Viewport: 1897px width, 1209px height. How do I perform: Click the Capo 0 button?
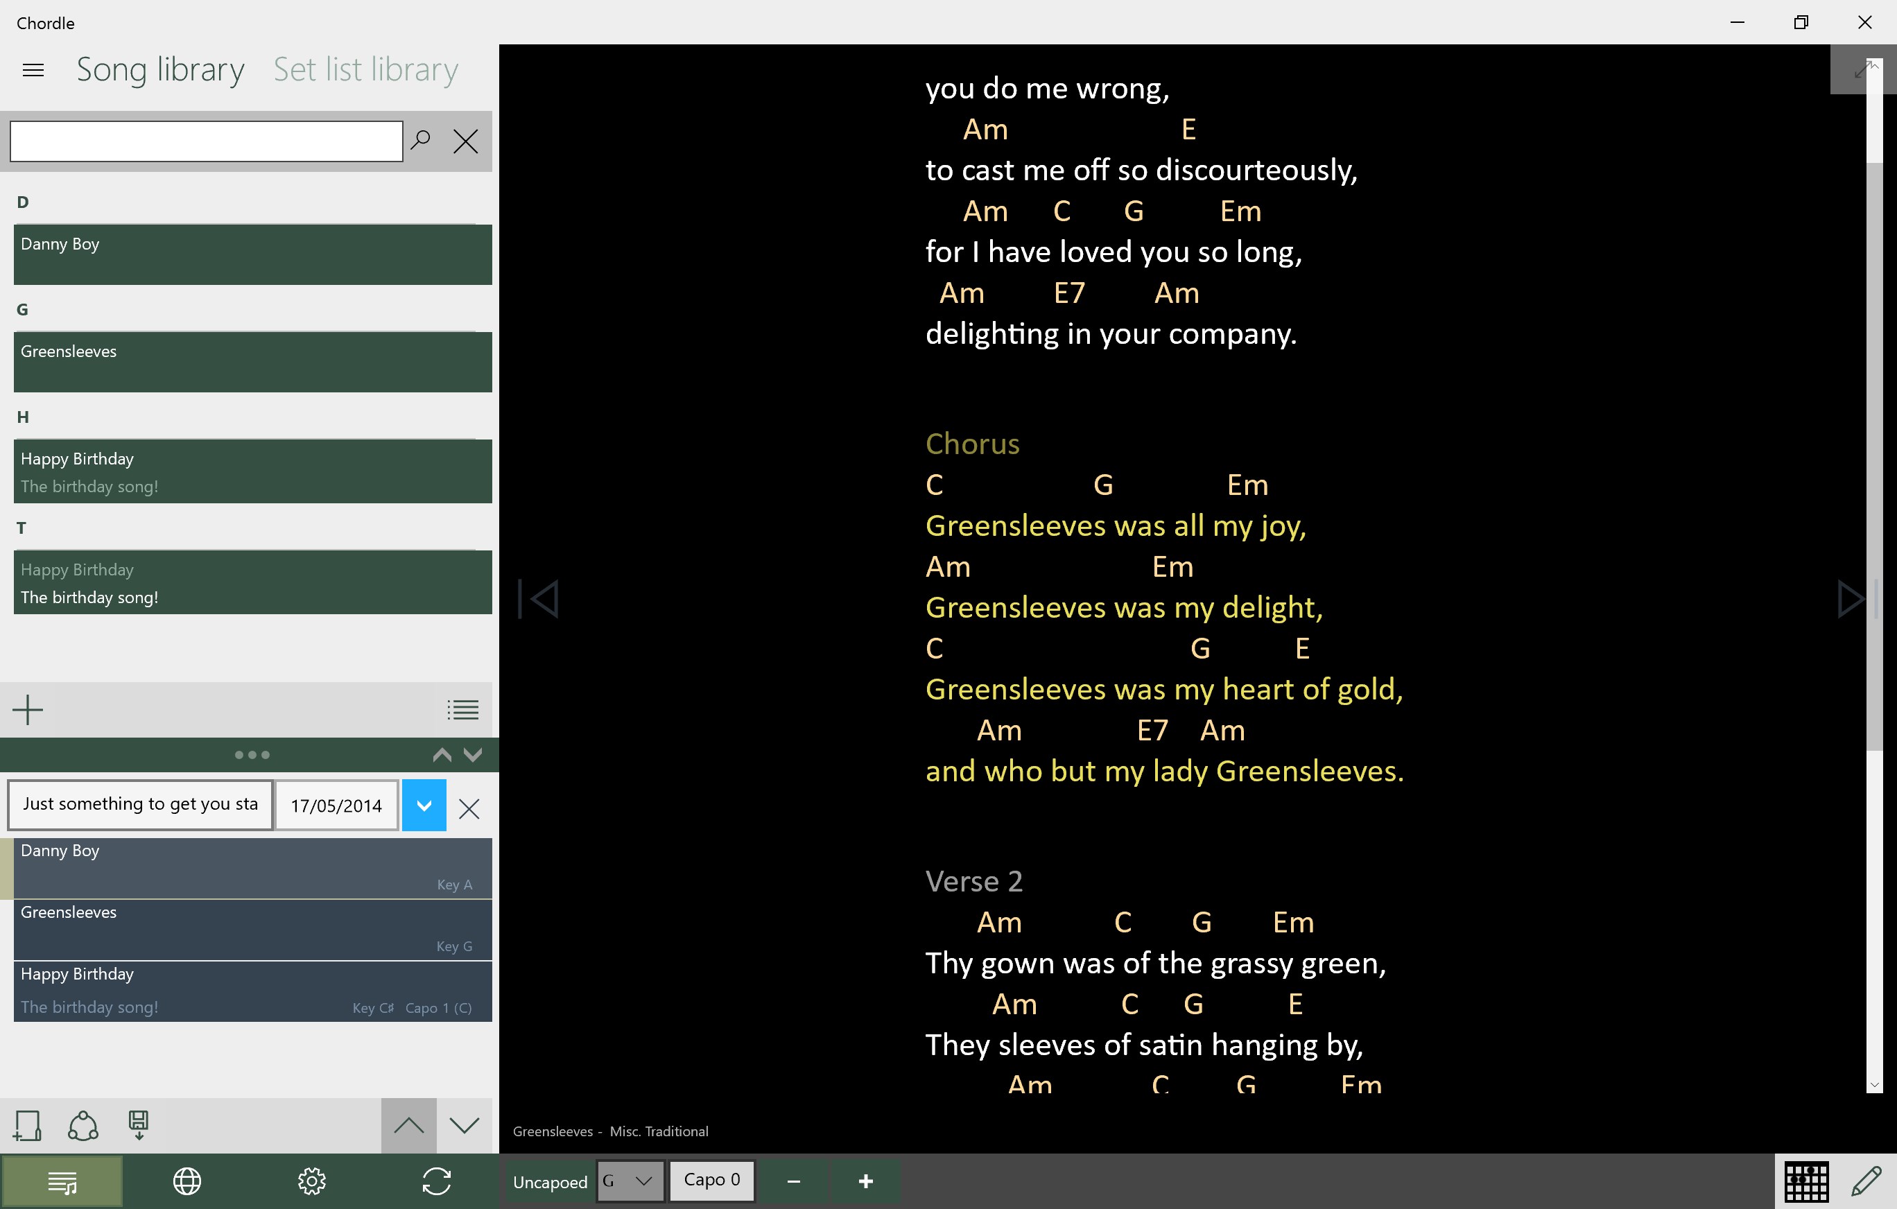pyautogui.click(x=711, y=1180)
